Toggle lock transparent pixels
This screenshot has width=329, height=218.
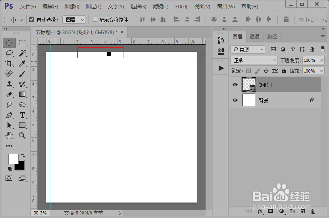pyautogui.click(x=249, y=71)
